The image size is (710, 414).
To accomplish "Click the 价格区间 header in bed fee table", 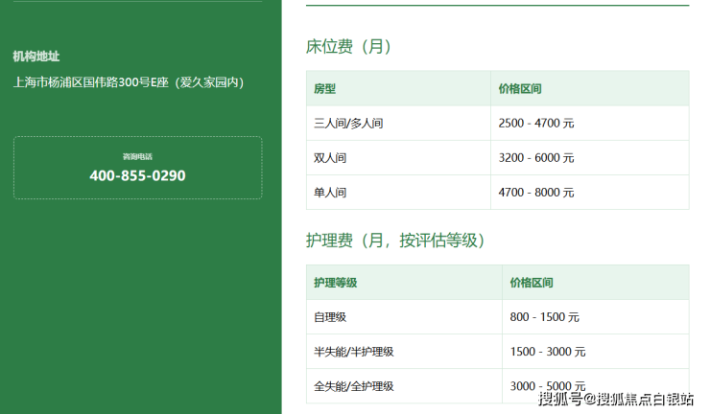I will pyautogui.click(x=520, y=89).
